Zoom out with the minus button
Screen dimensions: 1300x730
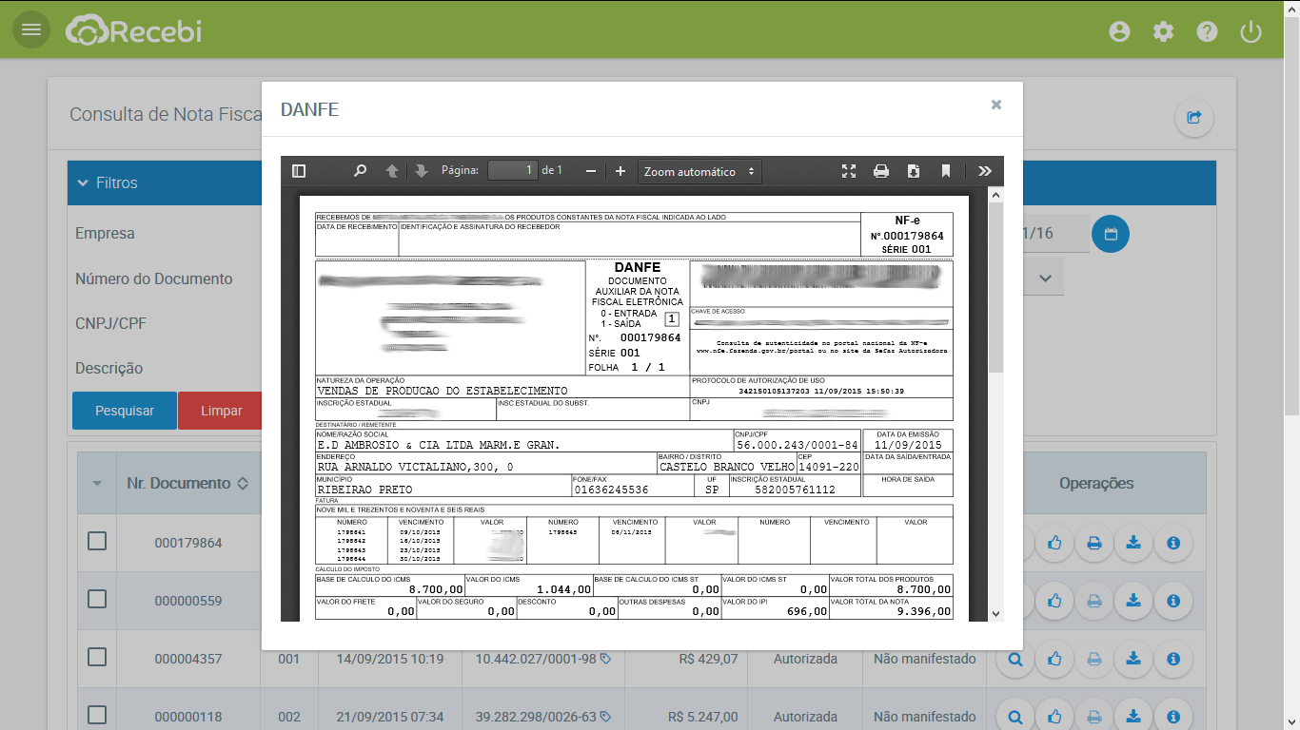click(591, 171)
